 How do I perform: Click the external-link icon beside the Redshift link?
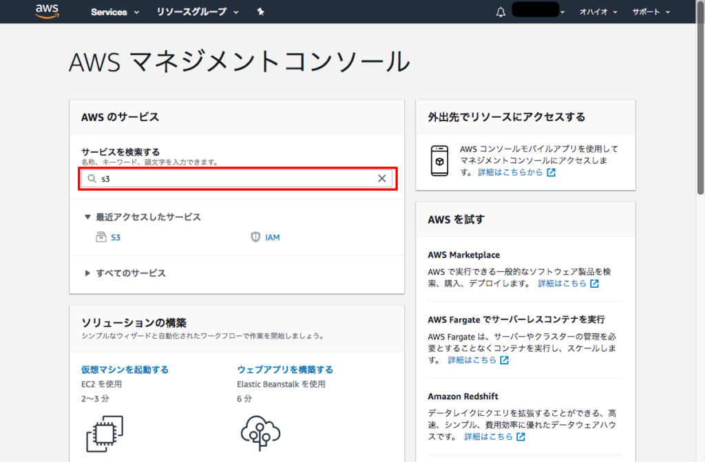[520, 437]
